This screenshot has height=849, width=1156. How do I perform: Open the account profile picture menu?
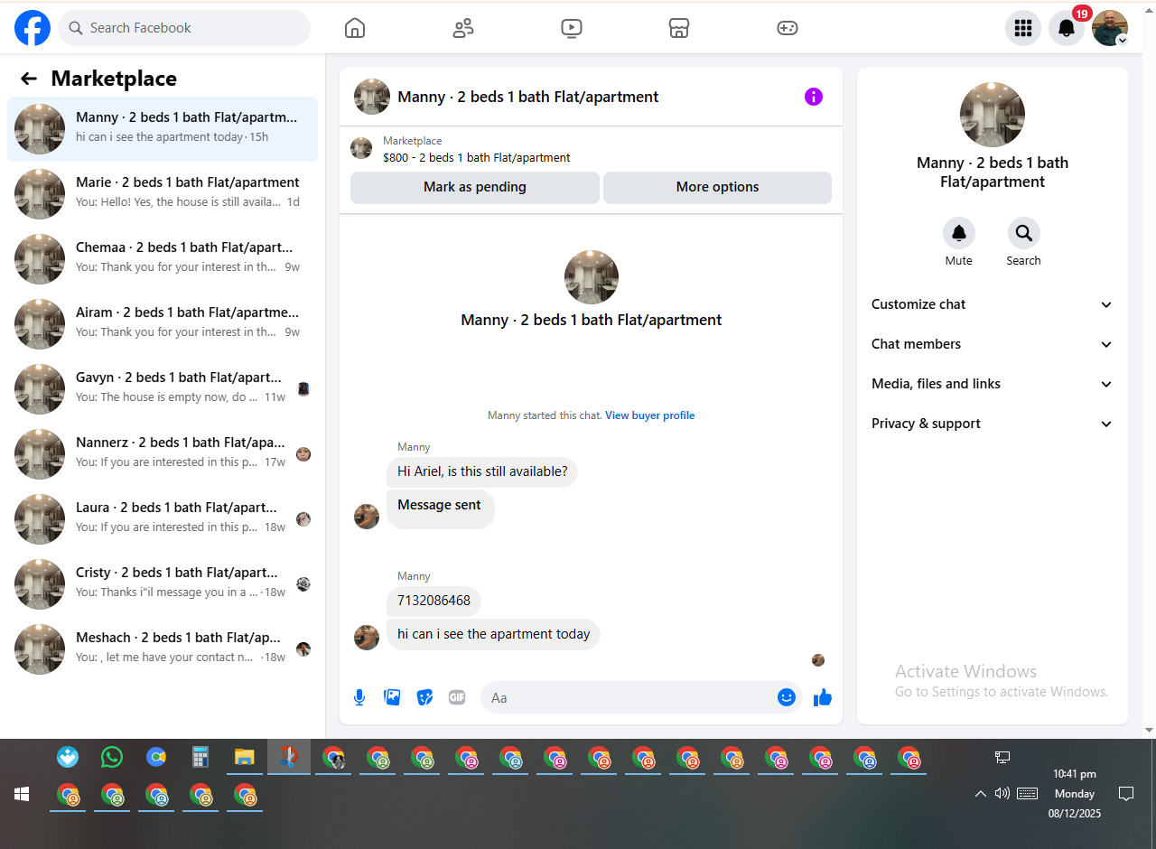(x=1110, y=28)
